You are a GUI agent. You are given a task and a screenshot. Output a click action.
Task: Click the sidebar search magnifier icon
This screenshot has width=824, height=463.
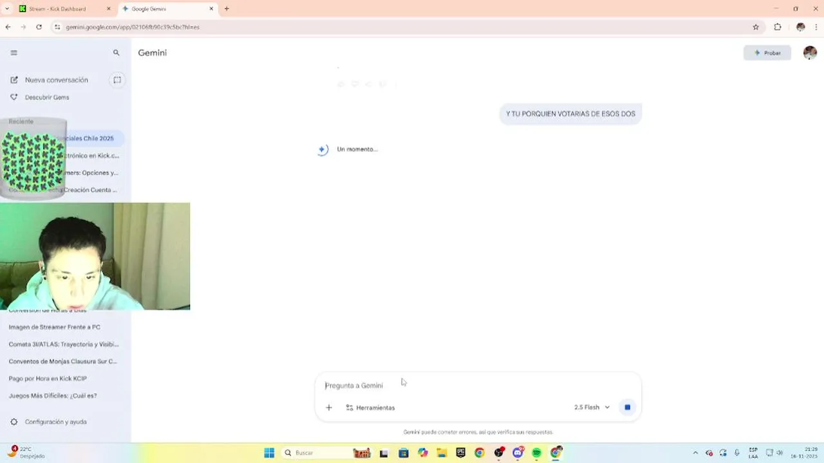117,53
